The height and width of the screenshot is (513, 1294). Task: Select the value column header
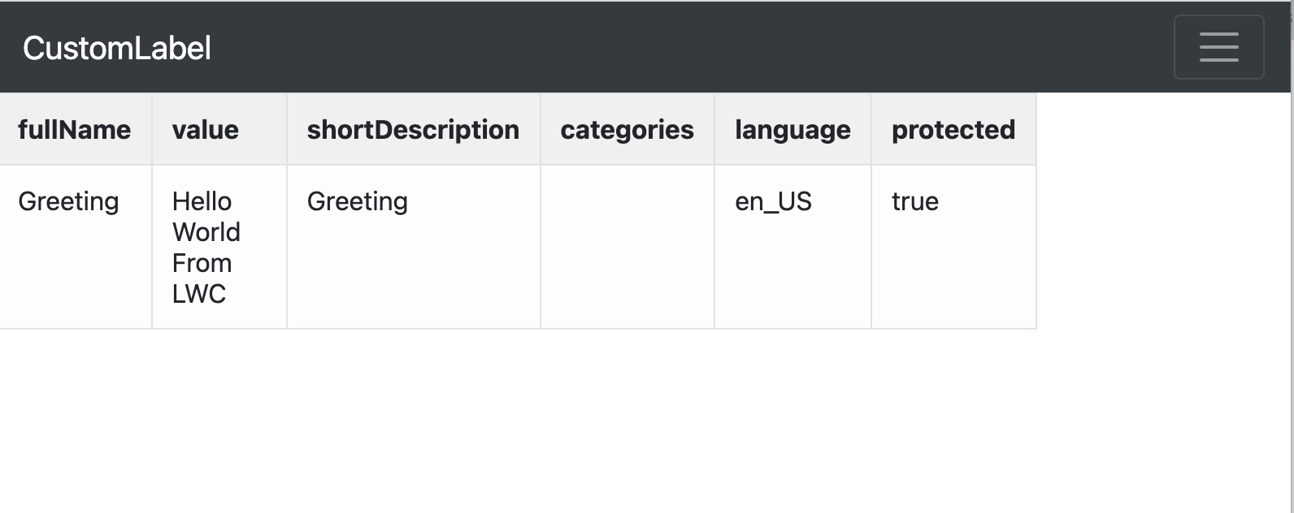tap(219, 130)
